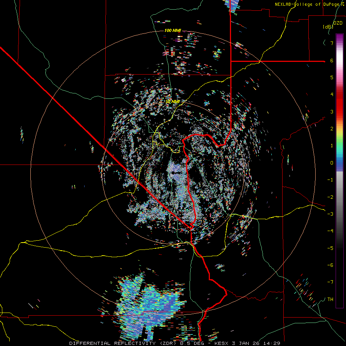Click the "4" value on the color scale
Viewport: 346px width, 346px height.
332,95
